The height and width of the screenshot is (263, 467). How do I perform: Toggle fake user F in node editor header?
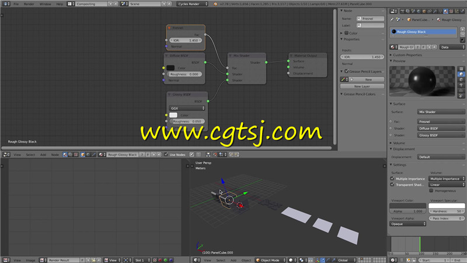pos(148,154)
